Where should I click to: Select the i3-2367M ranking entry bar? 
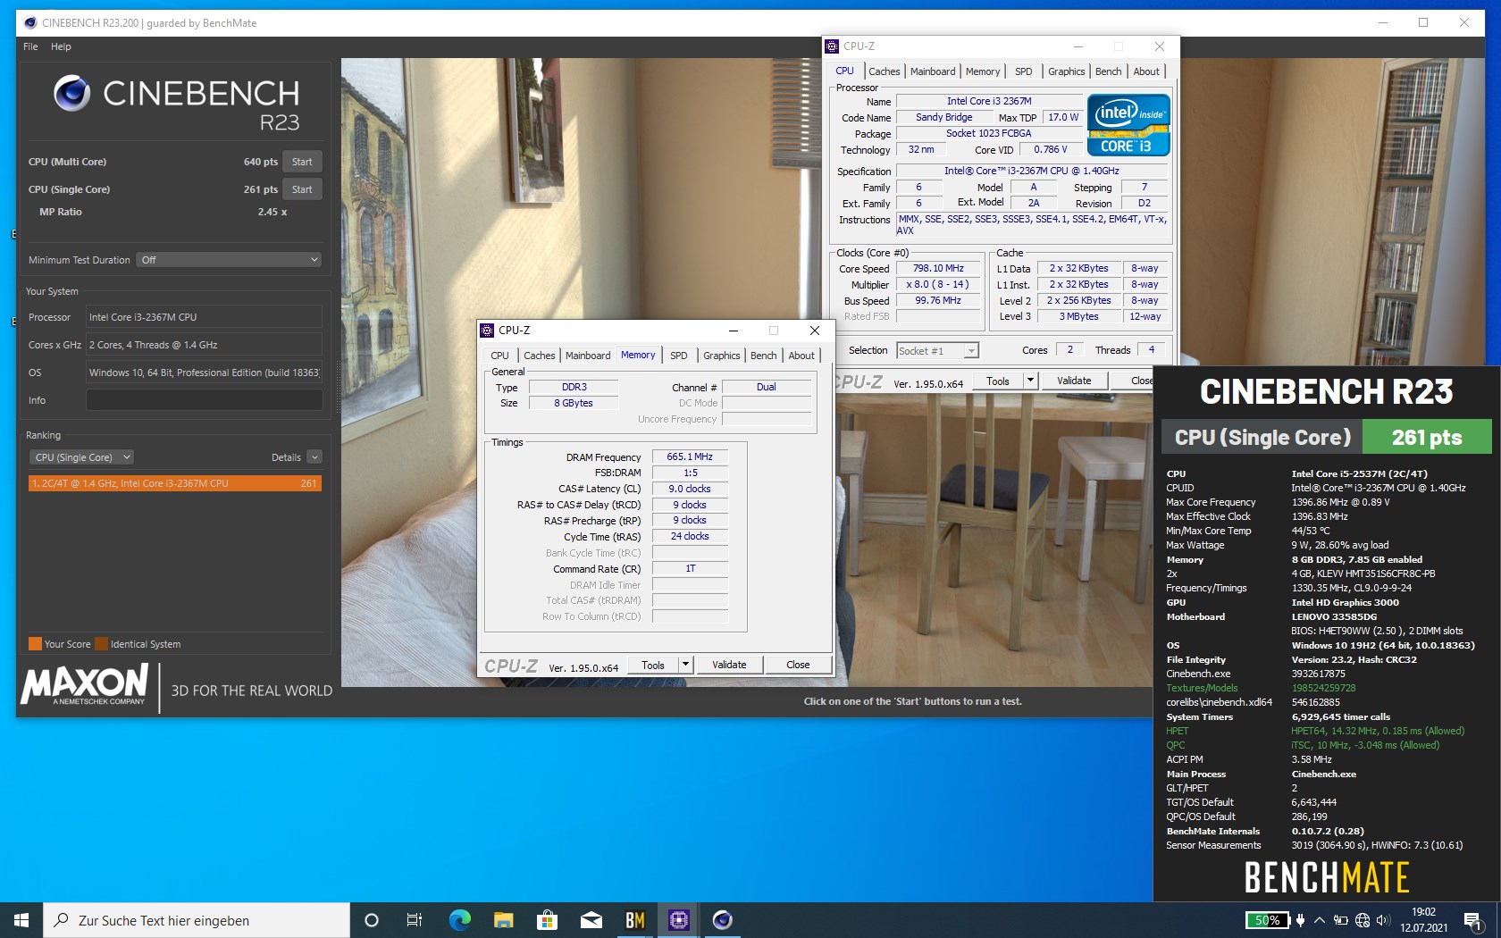click(175, 483)
